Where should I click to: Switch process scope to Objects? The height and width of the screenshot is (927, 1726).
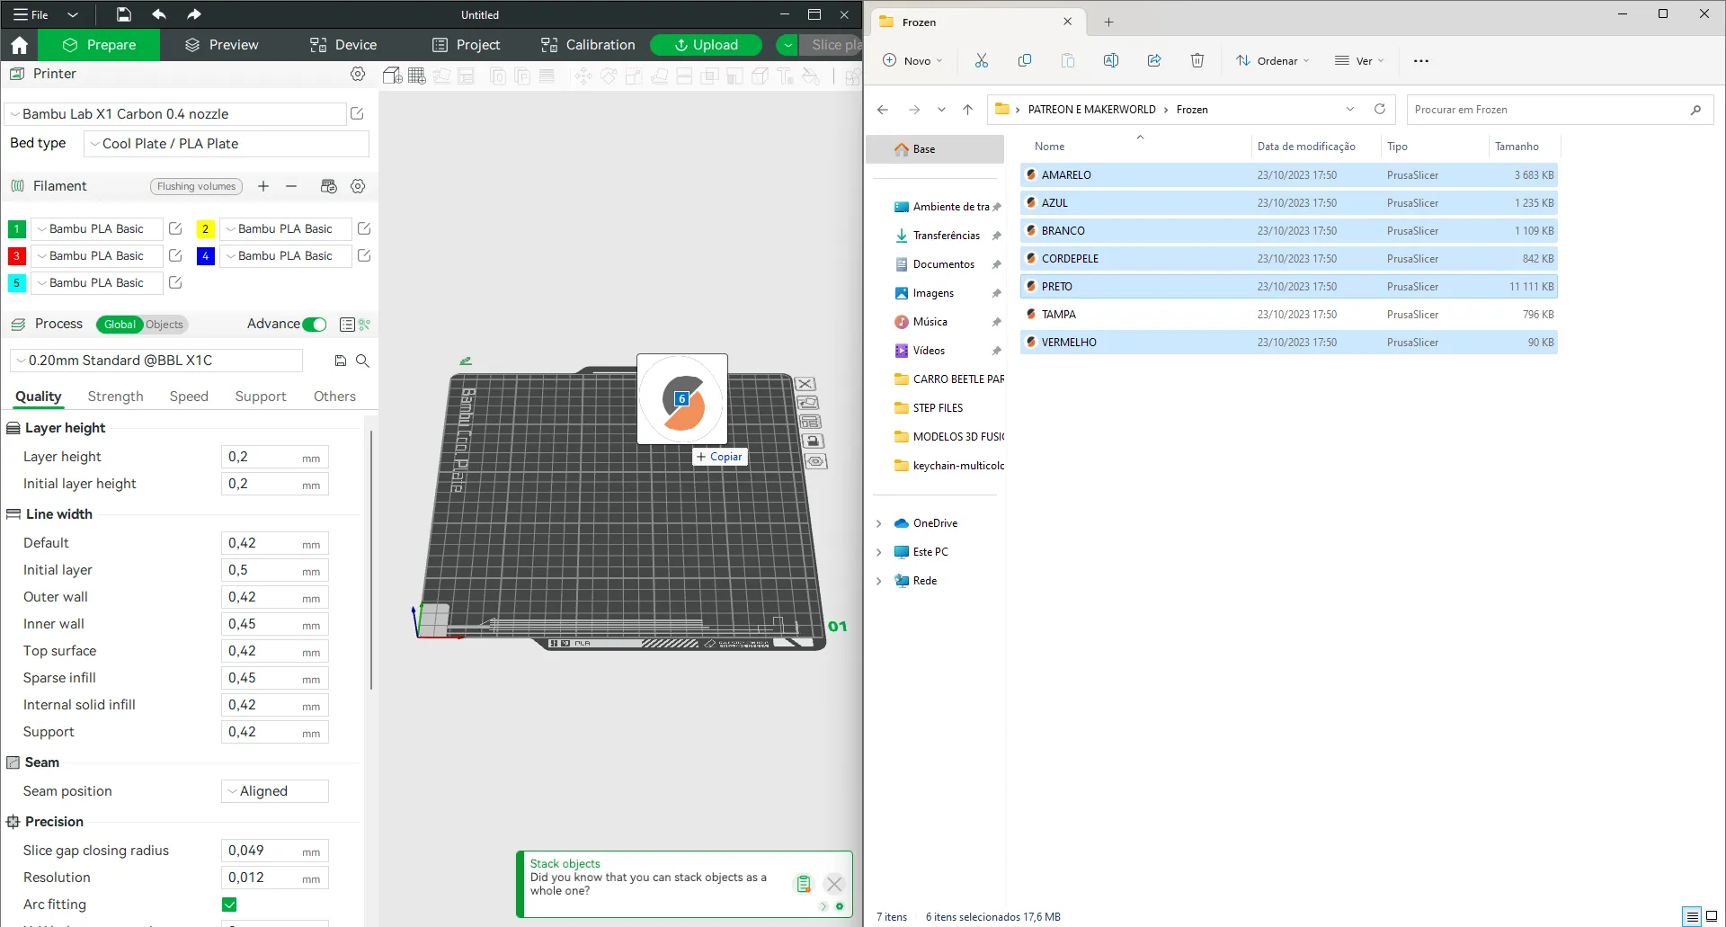(x=165, y=325)
